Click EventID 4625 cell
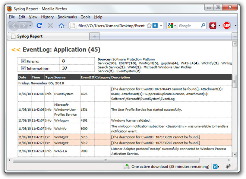The height and width of the screenshot is (179, 246). coord(87,94)
